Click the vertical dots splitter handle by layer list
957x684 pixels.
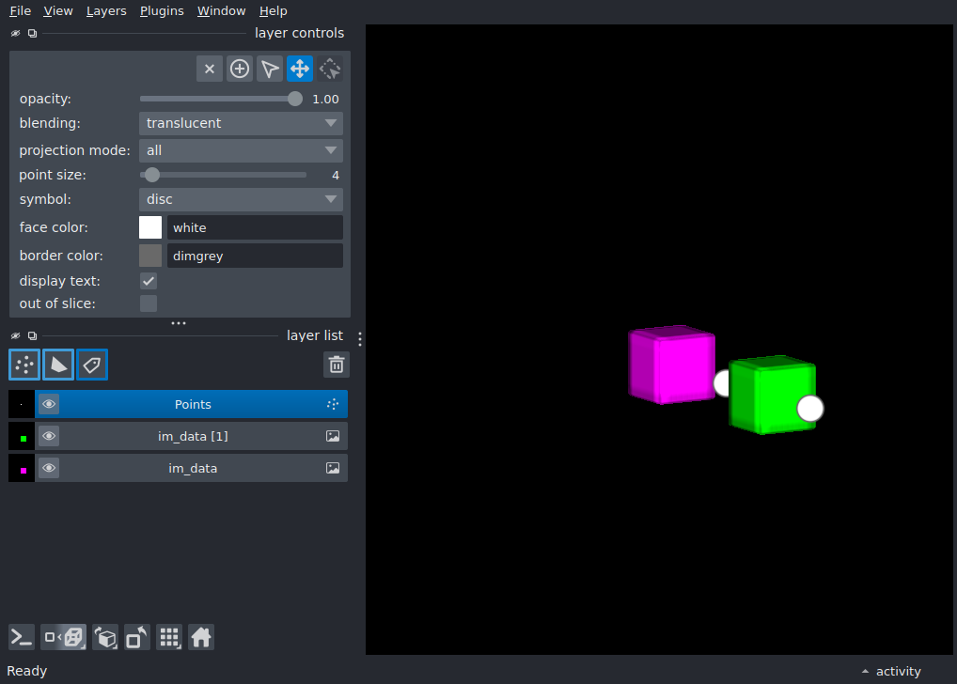(x=360, y=339)
